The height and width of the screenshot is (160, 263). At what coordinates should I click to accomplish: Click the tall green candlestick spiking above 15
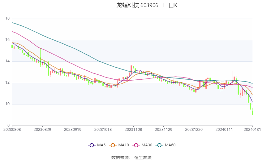(41, 58)
